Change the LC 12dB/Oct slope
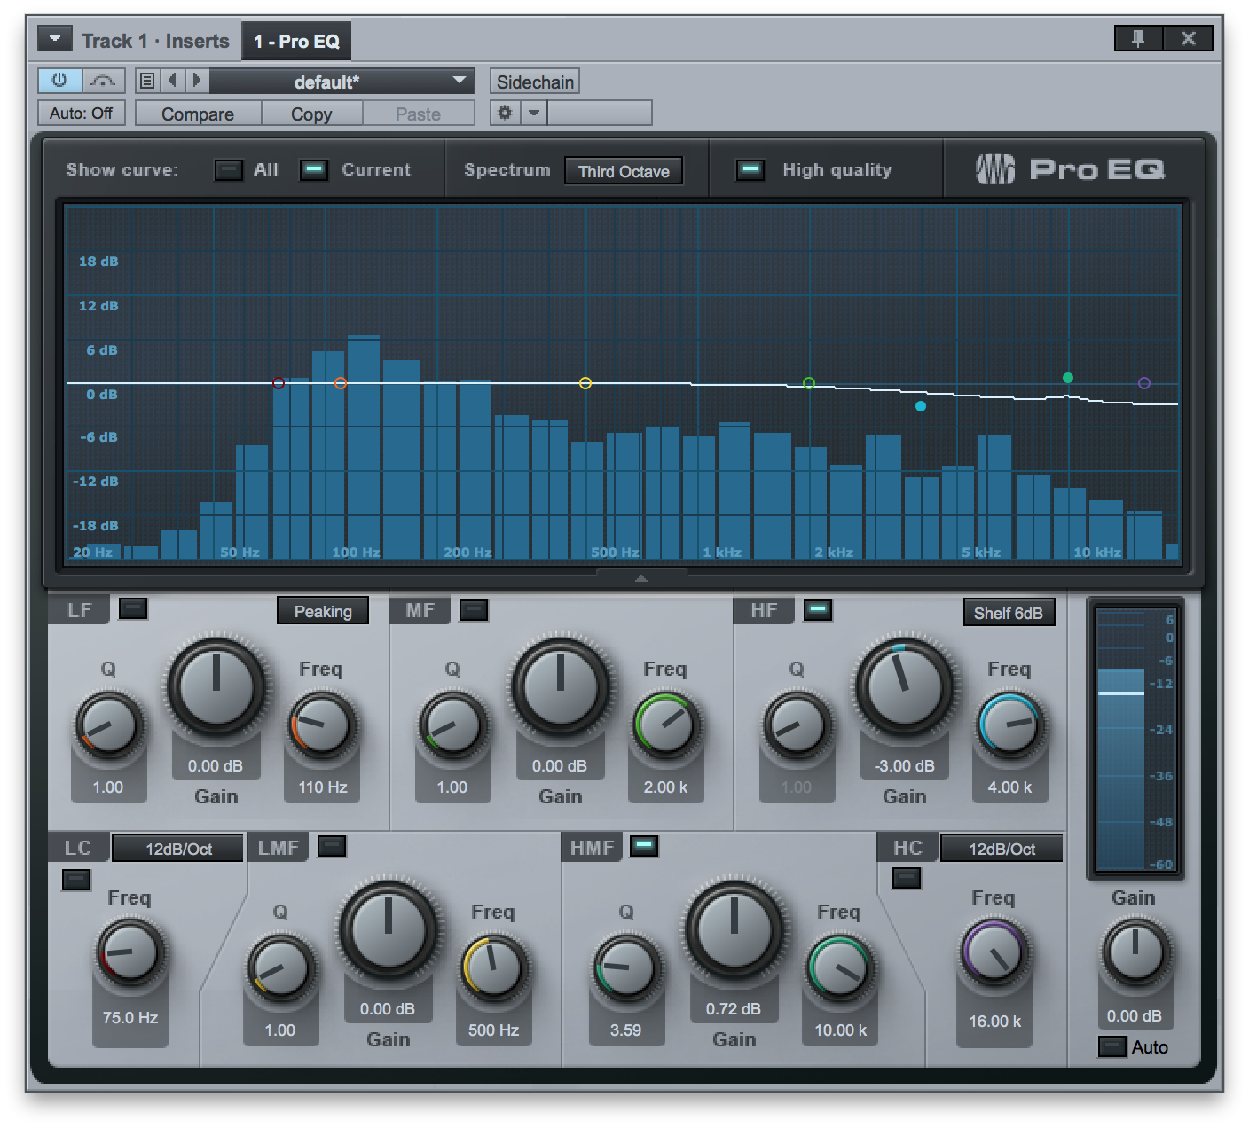Viewport: 1249px width, 1128px height. (x=178, y=849)
